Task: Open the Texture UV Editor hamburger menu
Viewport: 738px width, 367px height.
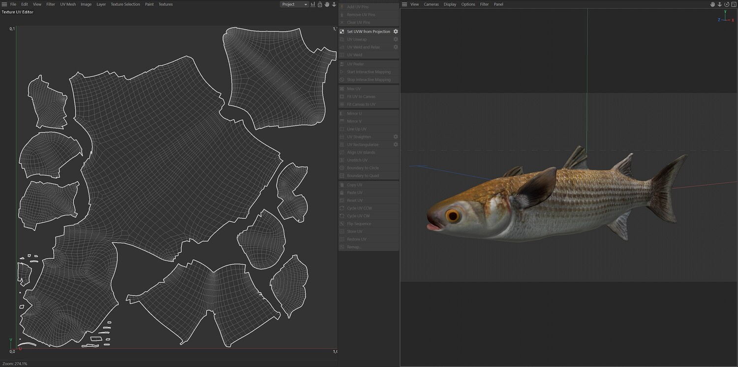Action: pyautogui.click(x=4, y=4)
